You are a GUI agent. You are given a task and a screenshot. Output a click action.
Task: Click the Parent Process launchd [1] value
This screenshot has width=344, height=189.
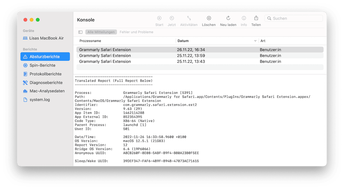tap(135, 125)
